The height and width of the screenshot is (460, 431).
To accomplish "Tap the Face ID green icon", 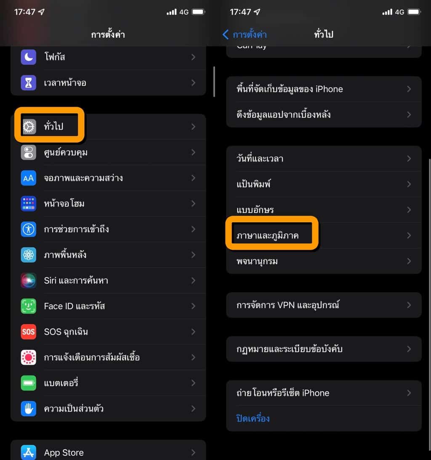I will click(29, 306).
